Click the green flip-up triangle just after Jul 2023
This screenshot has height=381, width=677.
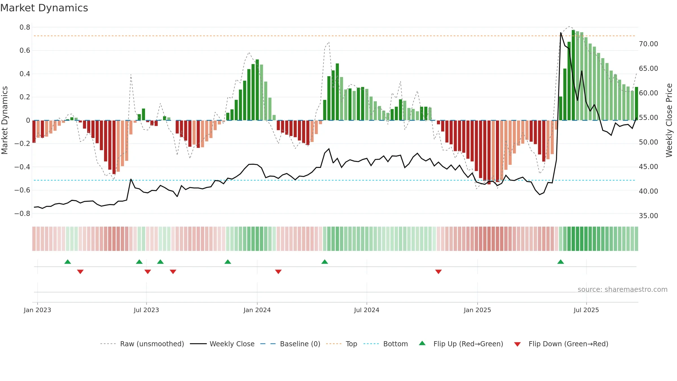[160, 262]
